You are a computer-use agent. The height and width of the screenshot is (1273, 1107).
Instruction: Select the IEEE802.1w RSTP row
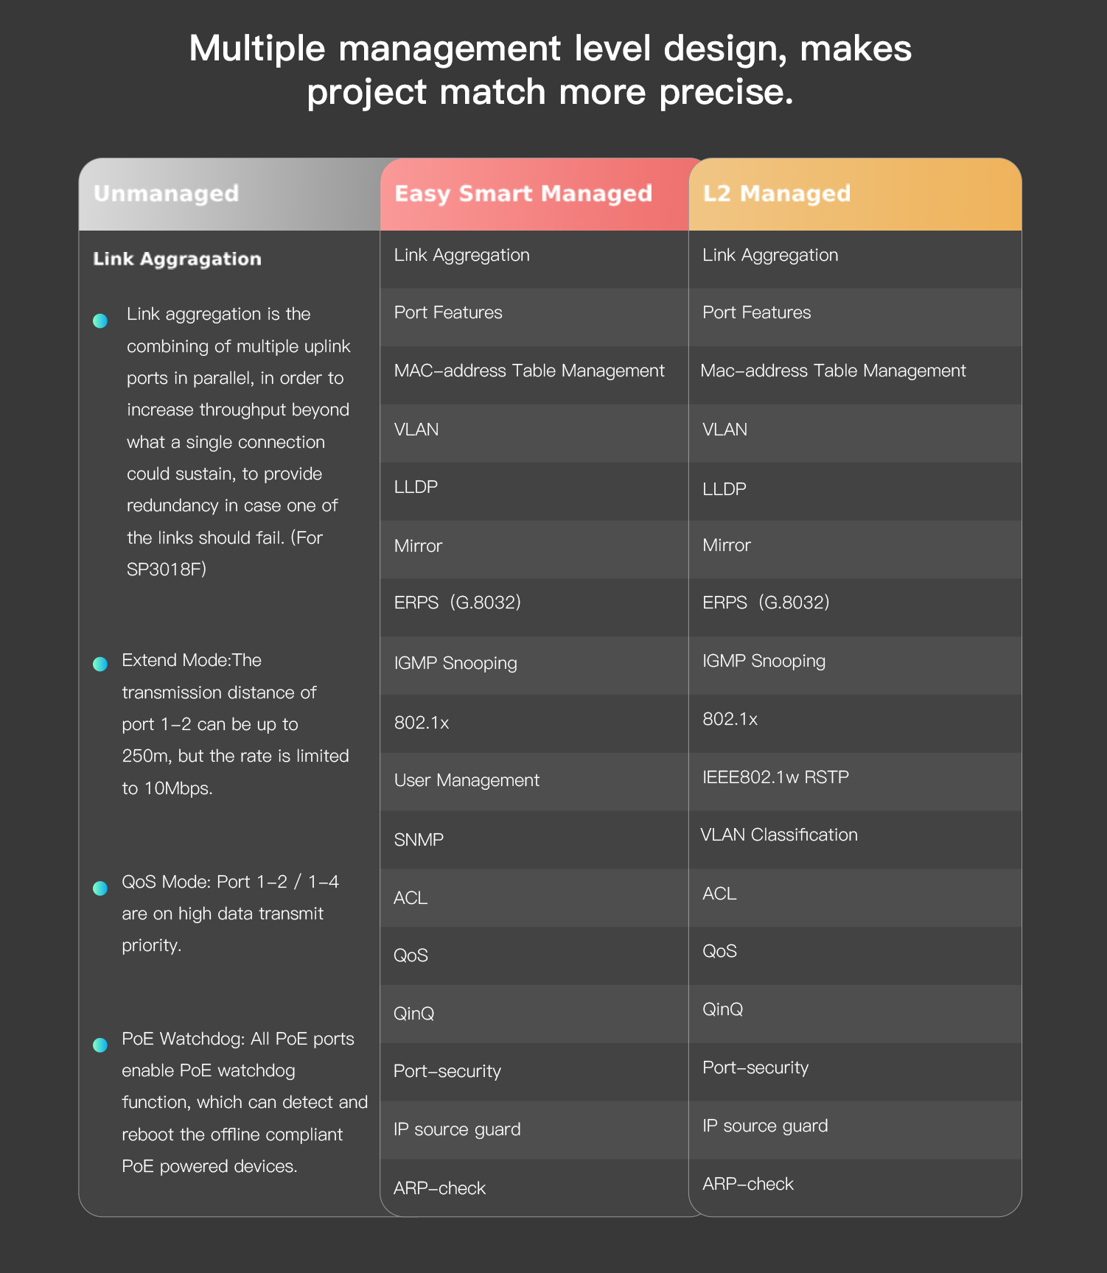point(775,777)
